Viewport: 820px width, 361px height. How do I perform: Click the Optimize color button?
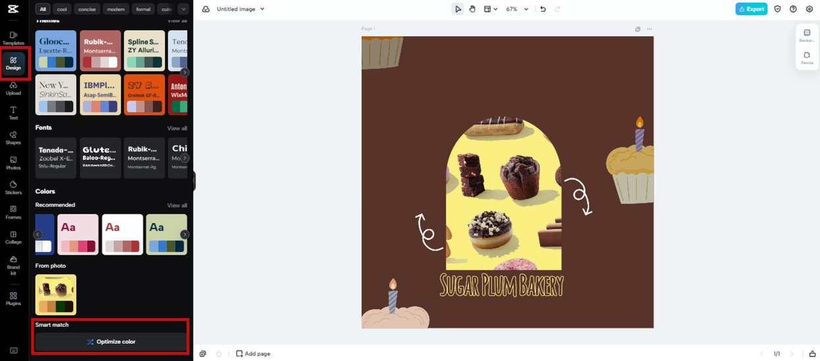110,342
